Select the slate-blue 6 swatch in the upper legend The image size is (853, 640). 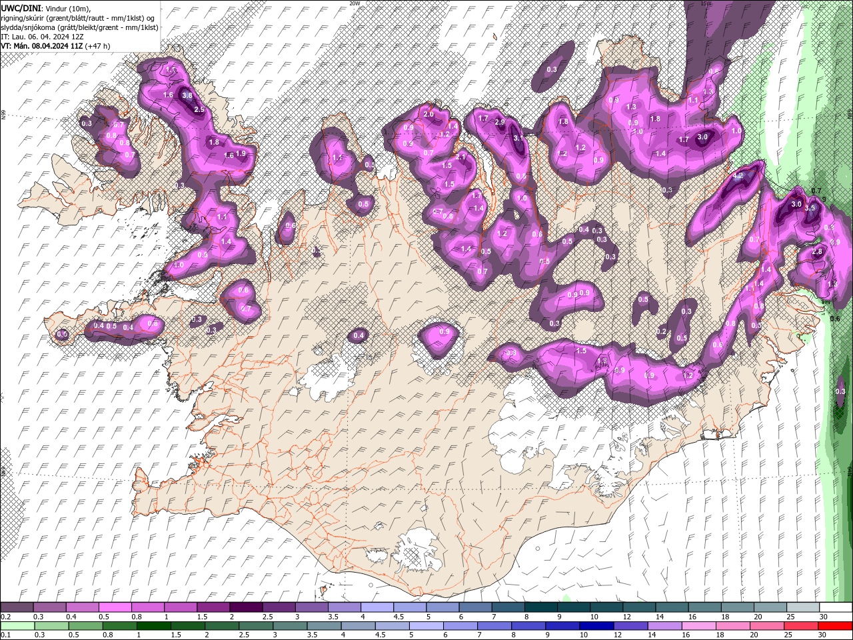476,607
